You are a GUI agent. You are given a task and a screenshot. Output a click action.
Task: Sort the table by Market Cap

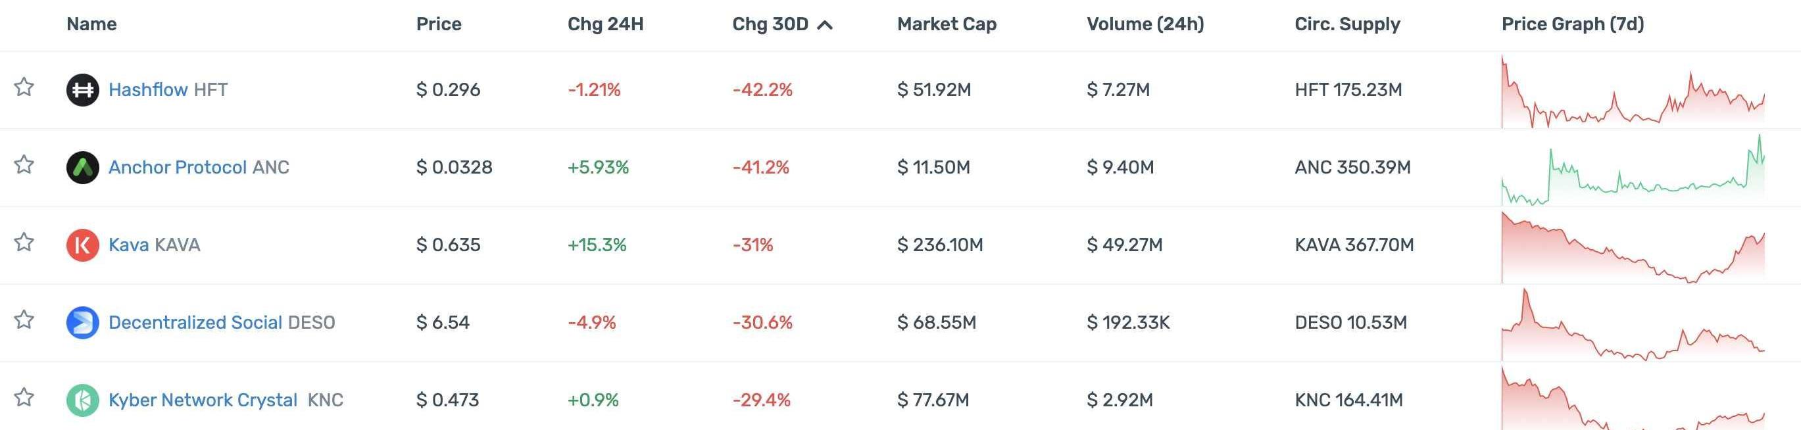click(946, 24)
